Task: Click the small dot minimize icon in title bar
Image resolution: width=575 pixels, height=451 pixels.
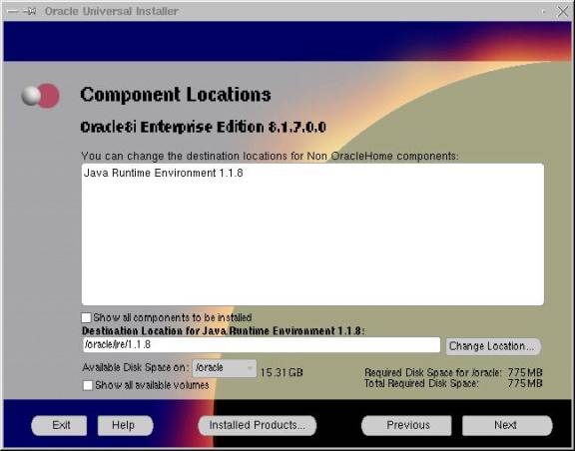Action: (543, 12)
